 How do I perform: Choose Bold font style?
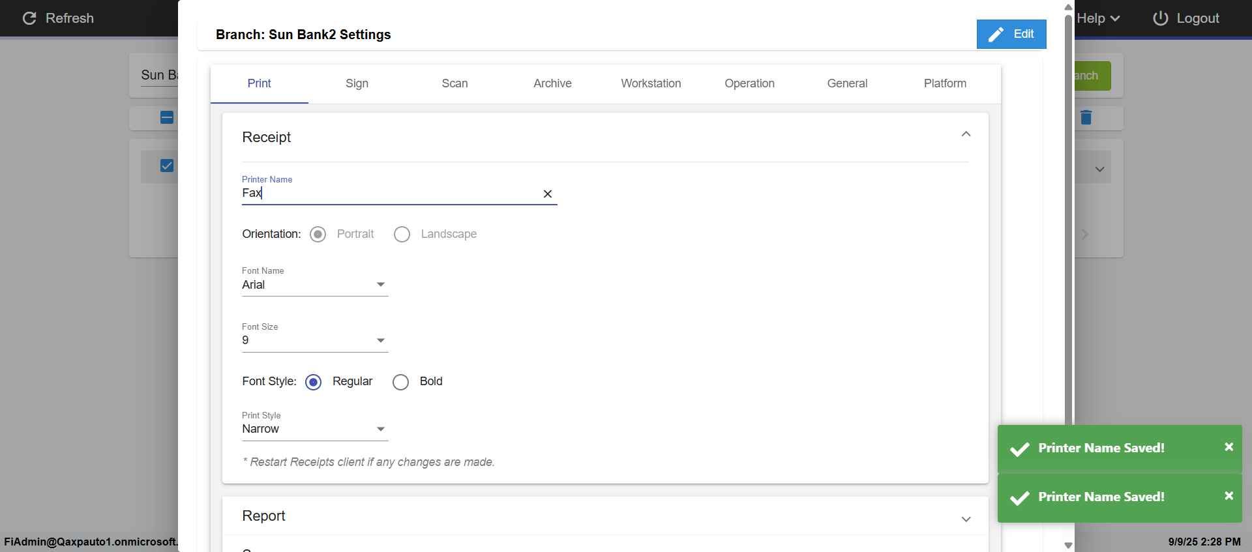point(401,382)
